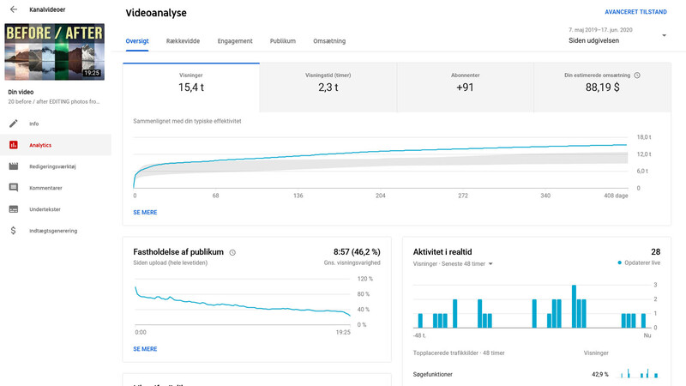Image resolution: width=686 pixels, height=386 pixels.
Task: Open the Info pencil icon
Action: click(x=14, y=124)
